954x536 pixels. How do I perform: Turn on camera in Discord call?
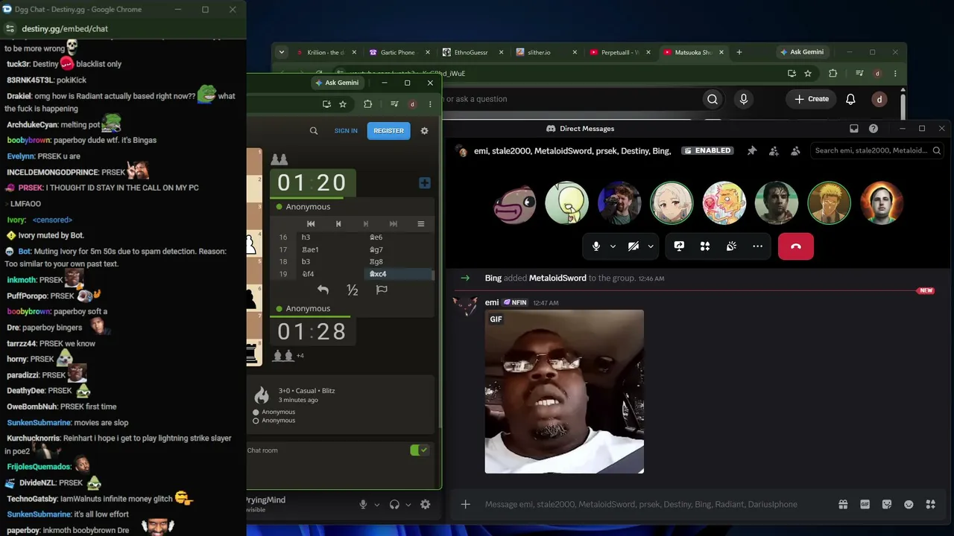click(x=633, y=246)
